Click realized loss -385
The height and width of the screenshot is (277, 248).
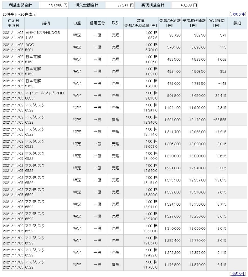222,168
